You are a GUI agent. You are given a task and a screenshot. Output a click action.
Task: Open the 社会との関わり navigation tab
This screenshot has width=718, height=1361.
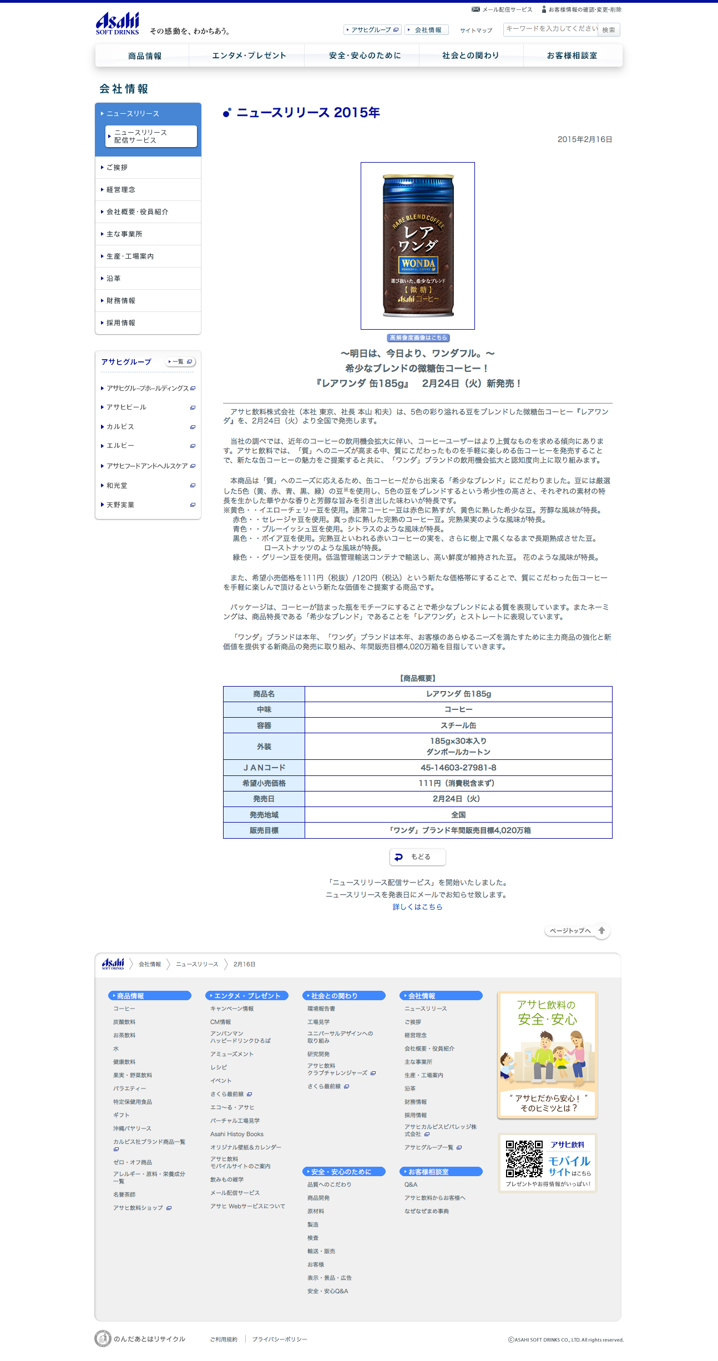pos(471,56)
